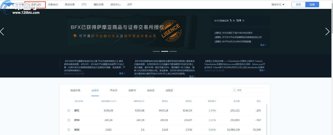
Task: Open the BFX平台币2020年6月回购披露 notice
Action: coord(233,41)
